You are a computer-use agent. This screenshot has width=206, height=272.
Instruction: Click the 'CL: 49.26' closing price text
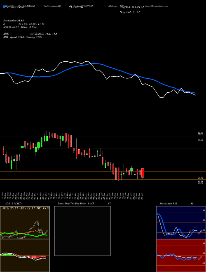tap(76, 8)
